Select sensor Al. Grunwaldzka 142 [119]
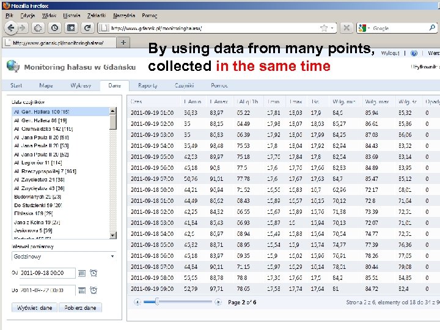 [x=61, y=129]
